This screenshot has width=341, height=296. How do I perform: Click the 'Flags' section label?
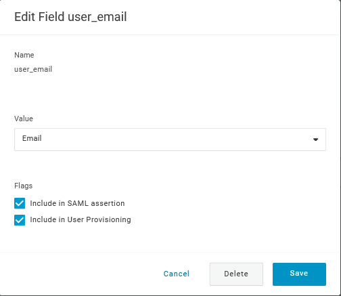(24, 186)
